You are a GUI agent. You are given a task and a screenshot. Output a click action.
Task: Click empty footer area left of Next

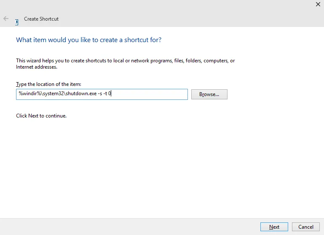[x=126, y=227]
